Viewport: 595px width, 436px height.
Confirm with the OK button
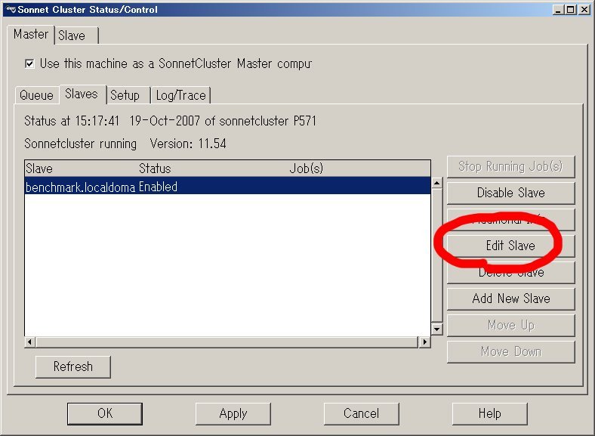[x=105, y=413]
